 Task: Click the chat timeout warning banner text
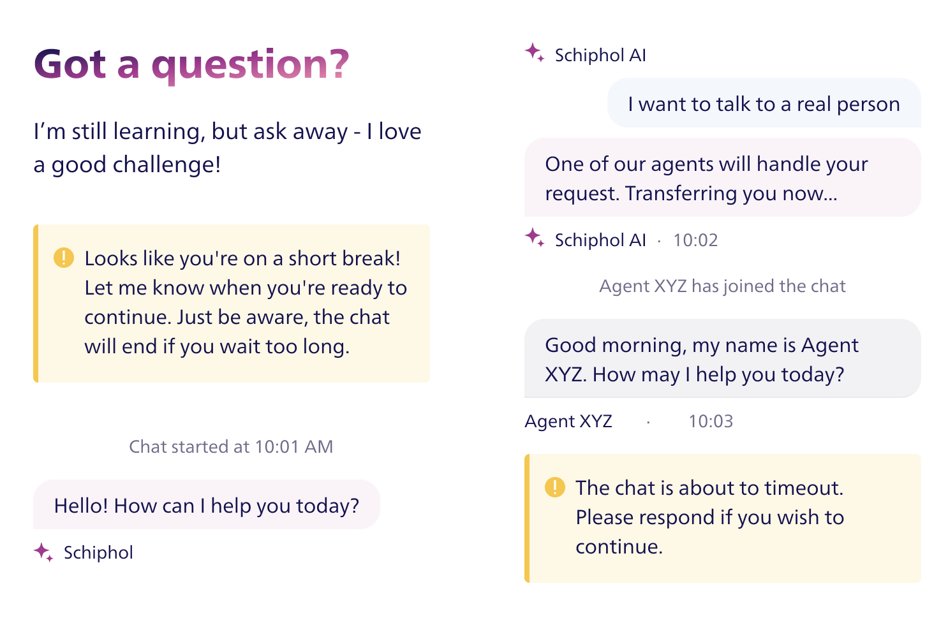(x=709, y=517)
